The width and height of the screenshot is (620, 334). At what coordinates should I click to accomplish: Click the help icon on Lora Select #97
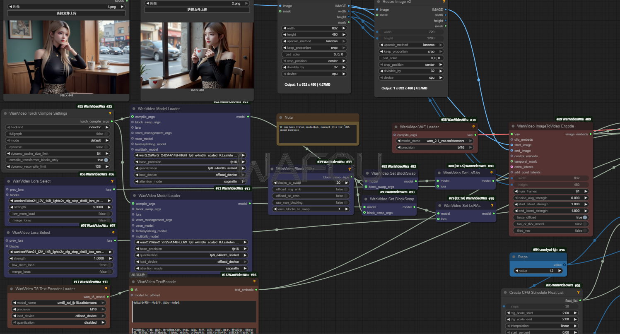coord(113,233)
